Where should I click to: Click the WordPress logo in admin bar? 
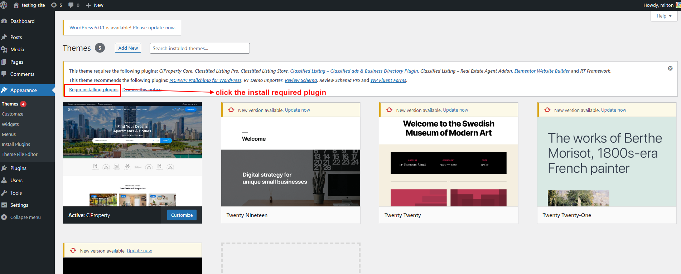[4, 5]
